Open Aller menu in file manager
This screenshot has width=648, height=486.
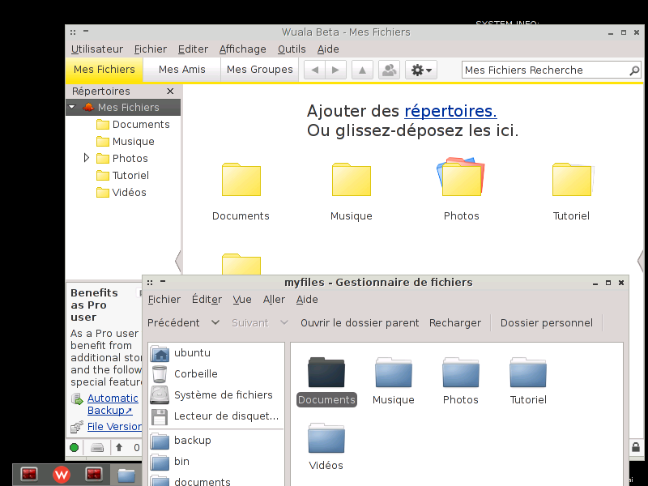274,300
